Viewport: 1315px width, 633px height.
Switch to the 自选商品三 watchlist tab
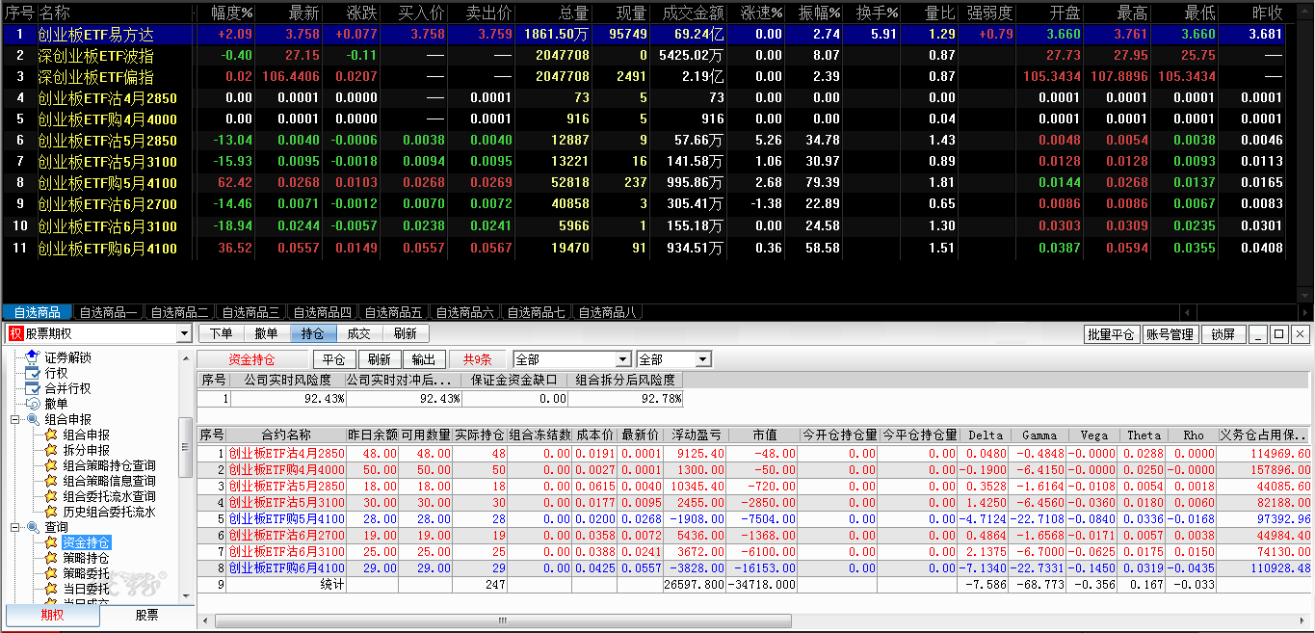[x=250, y=312]
